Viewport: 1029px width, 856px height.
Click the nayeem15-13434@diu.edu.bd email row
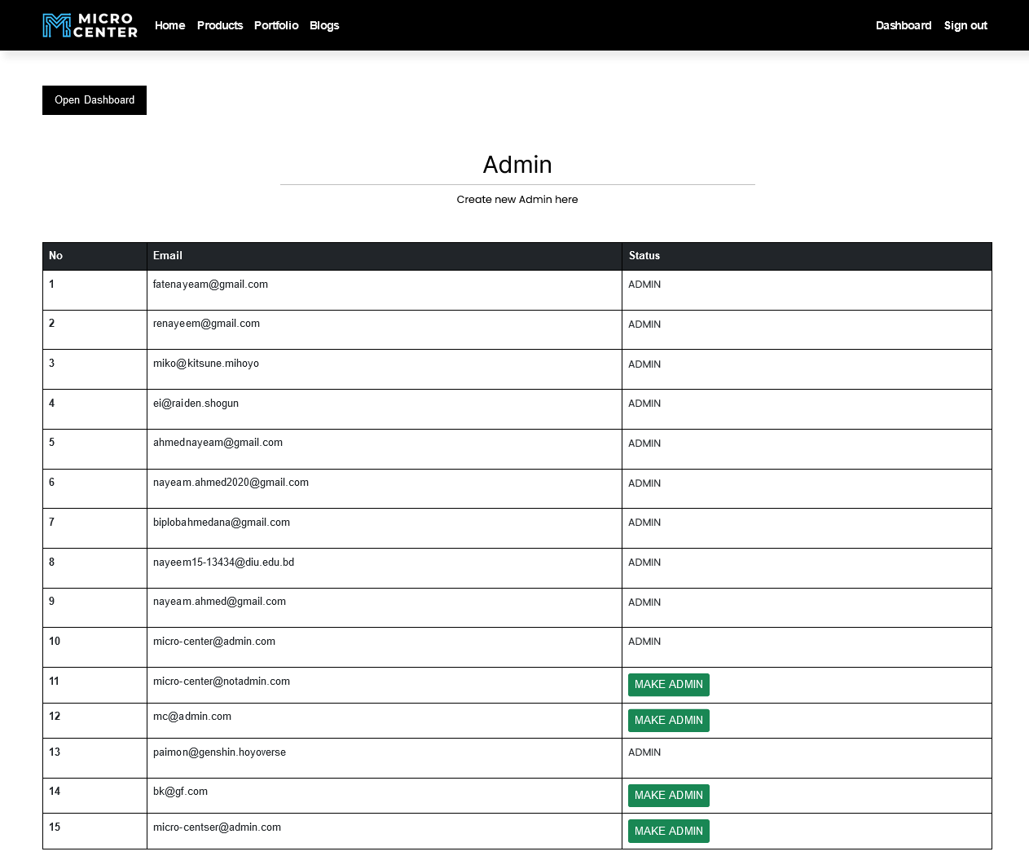pyautogui.click(x=223, y=563)
